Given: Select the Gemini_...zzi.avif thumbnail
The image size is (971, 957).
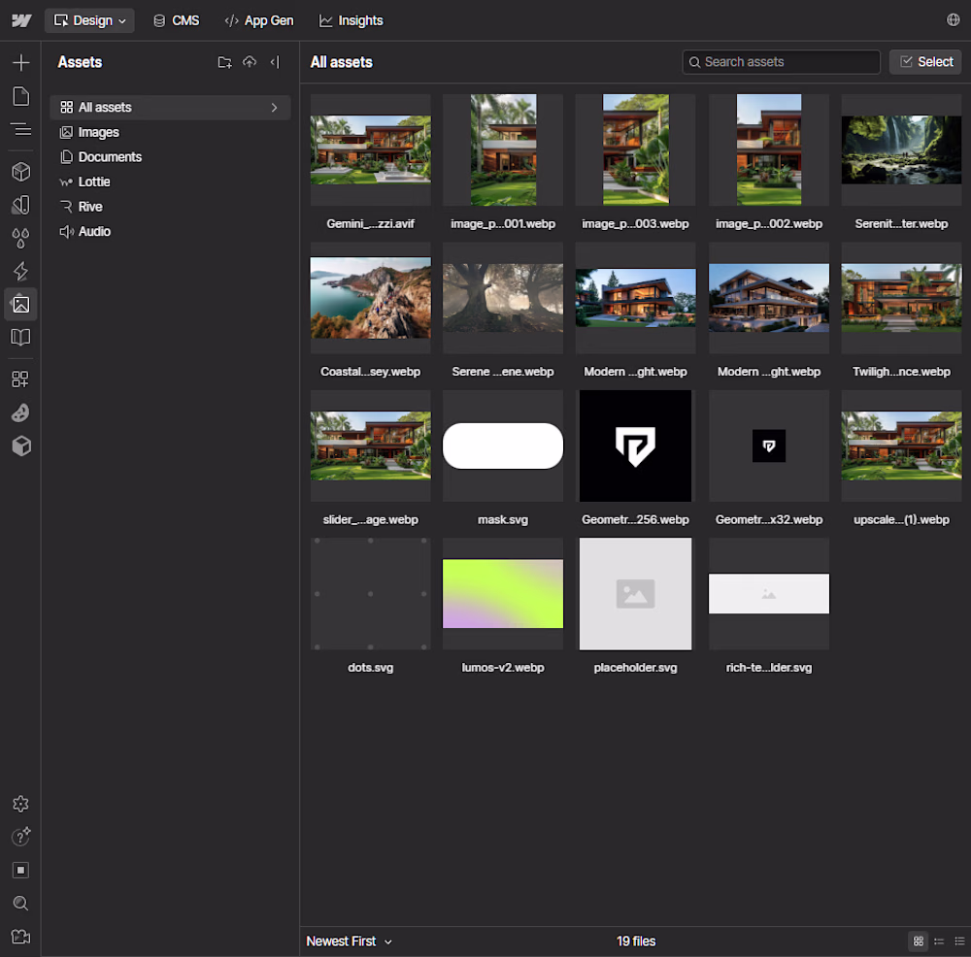Looking at the screenshot, I should click(370, 149).
